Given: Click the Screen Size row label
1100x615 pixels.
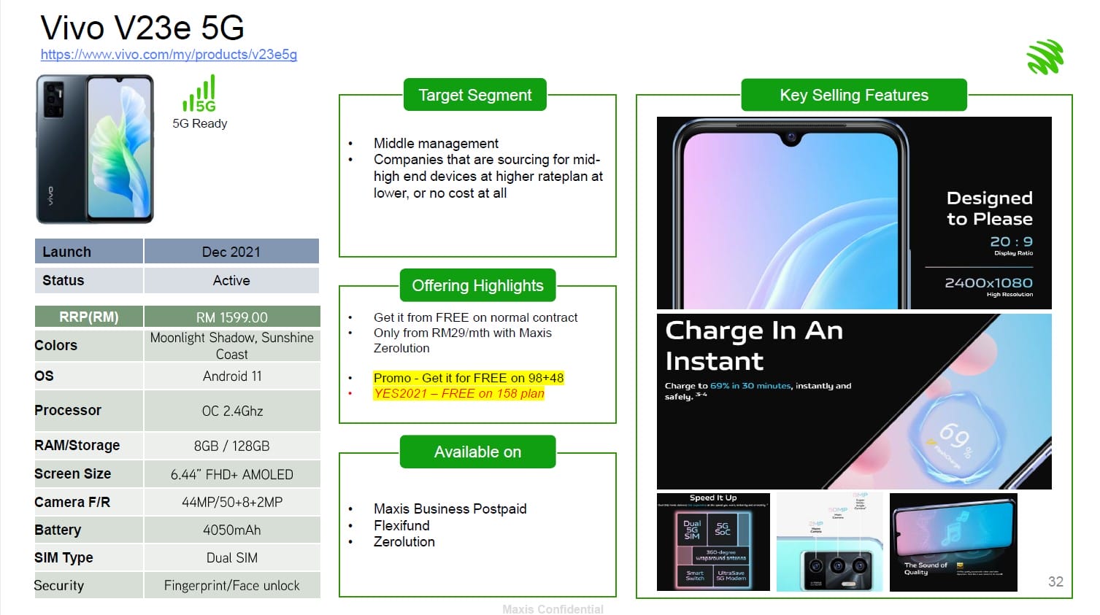Looking at the screenshot, I should (72, 473).
